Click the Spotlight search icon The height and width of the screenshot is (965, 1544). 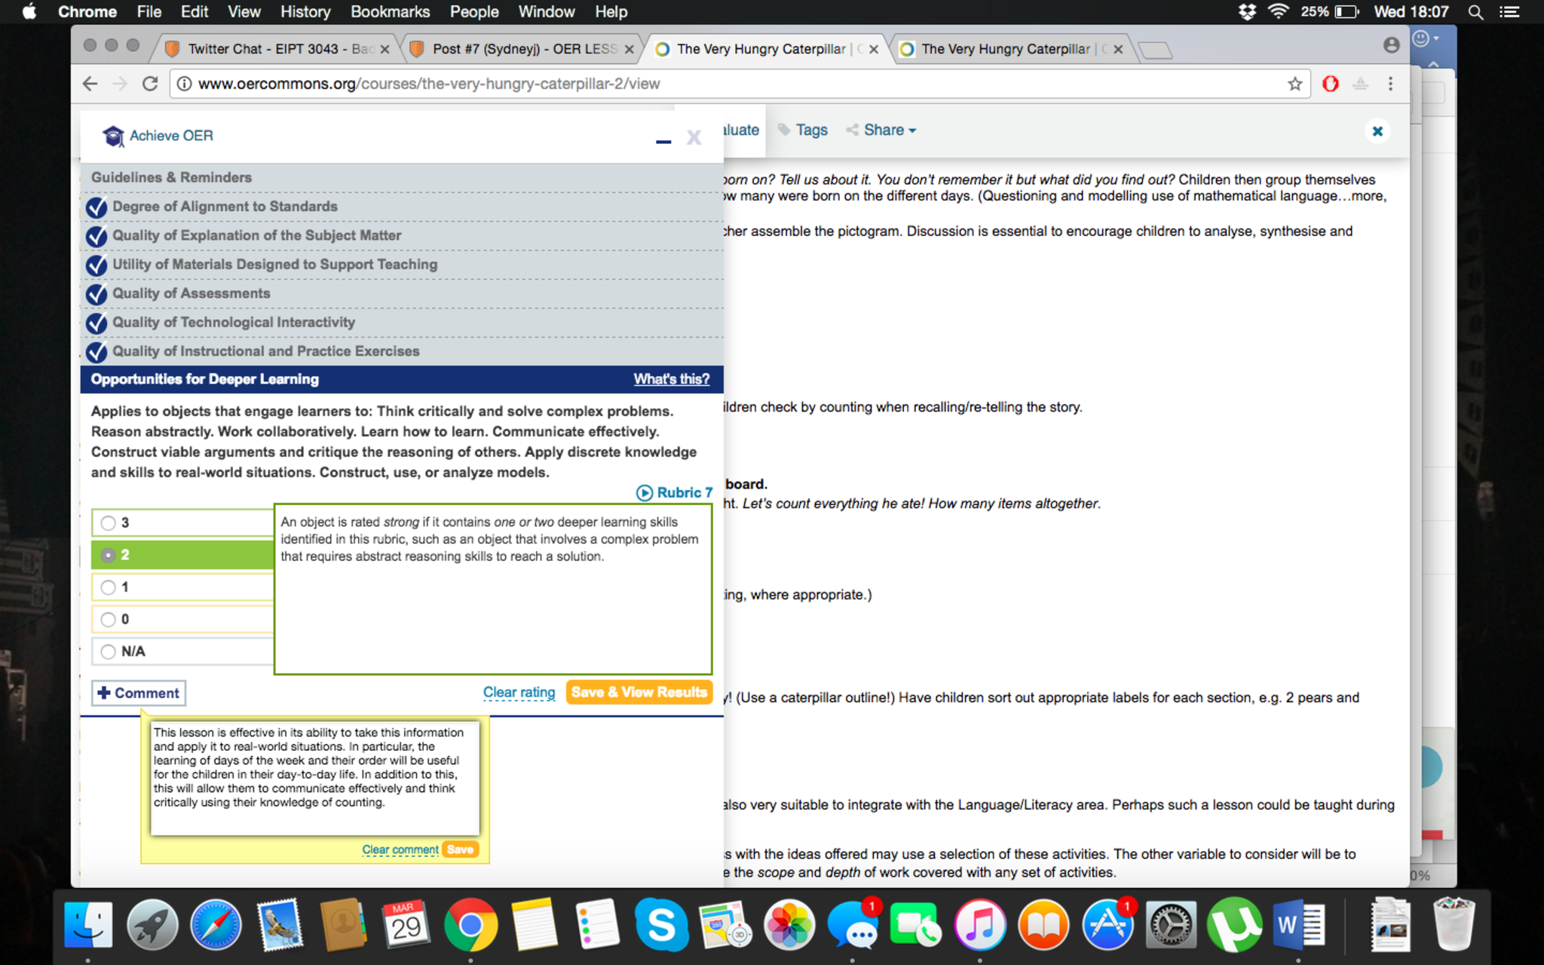pyautogui.click(x=1475, y=12)
